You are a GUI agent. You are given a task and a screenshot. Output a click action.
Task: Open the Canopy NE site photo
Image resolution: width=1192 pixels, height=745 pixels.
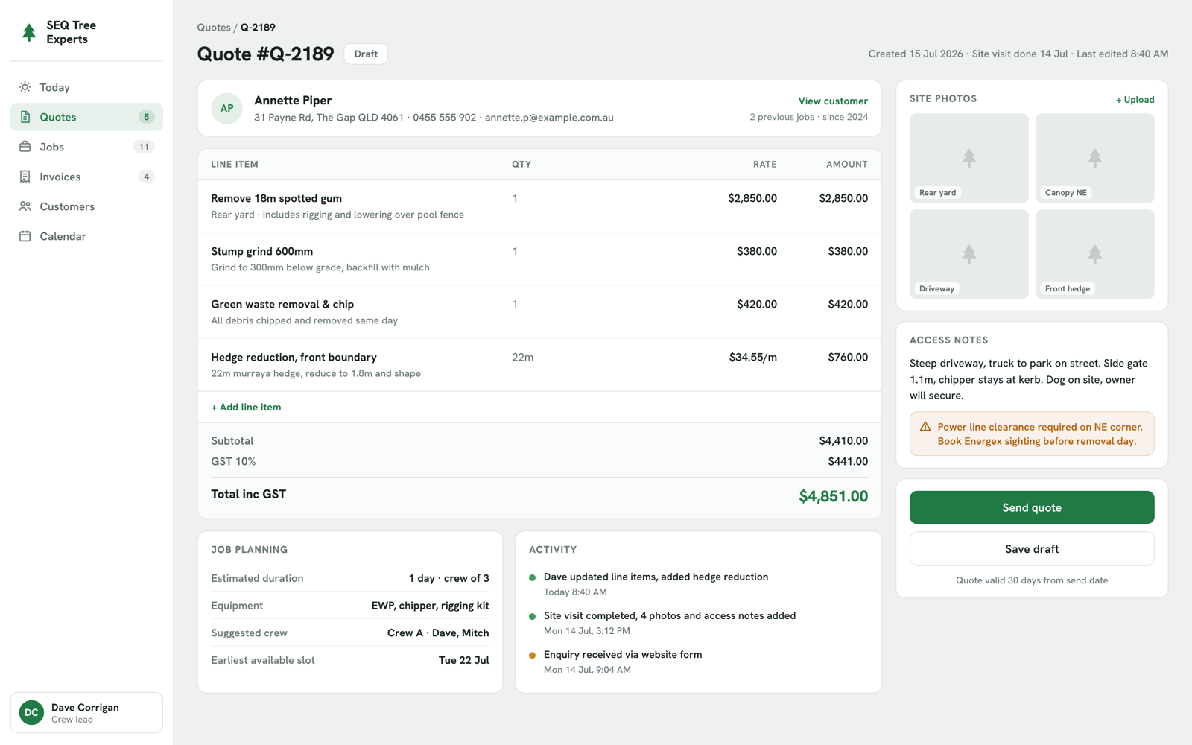pyautogui.click(x=1094, y=158)
